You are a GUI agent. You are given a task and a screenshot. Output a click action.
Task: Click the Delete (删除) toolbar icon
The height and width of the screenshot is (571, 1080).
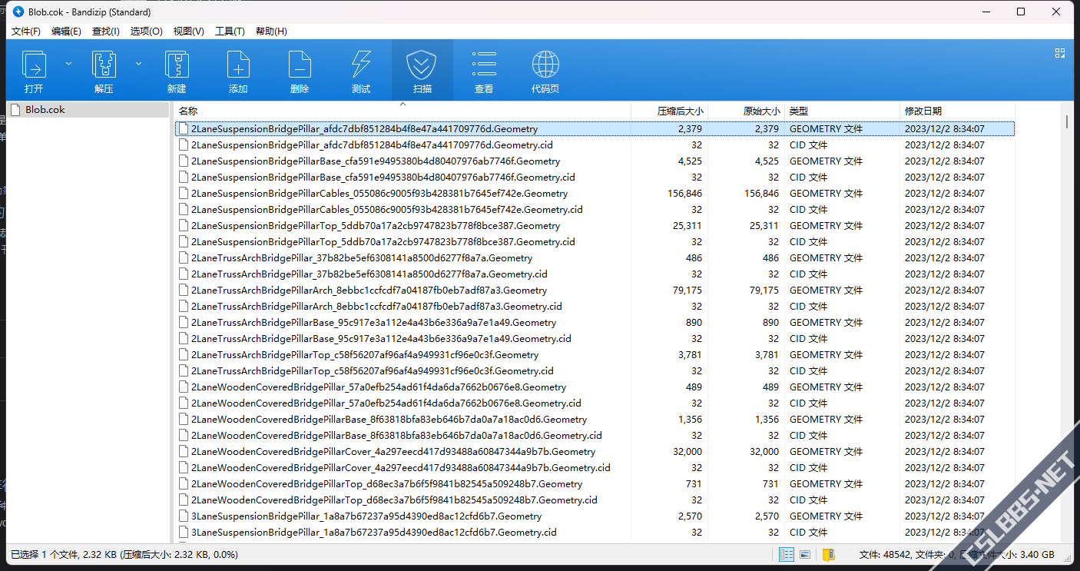tap(300, 65)
